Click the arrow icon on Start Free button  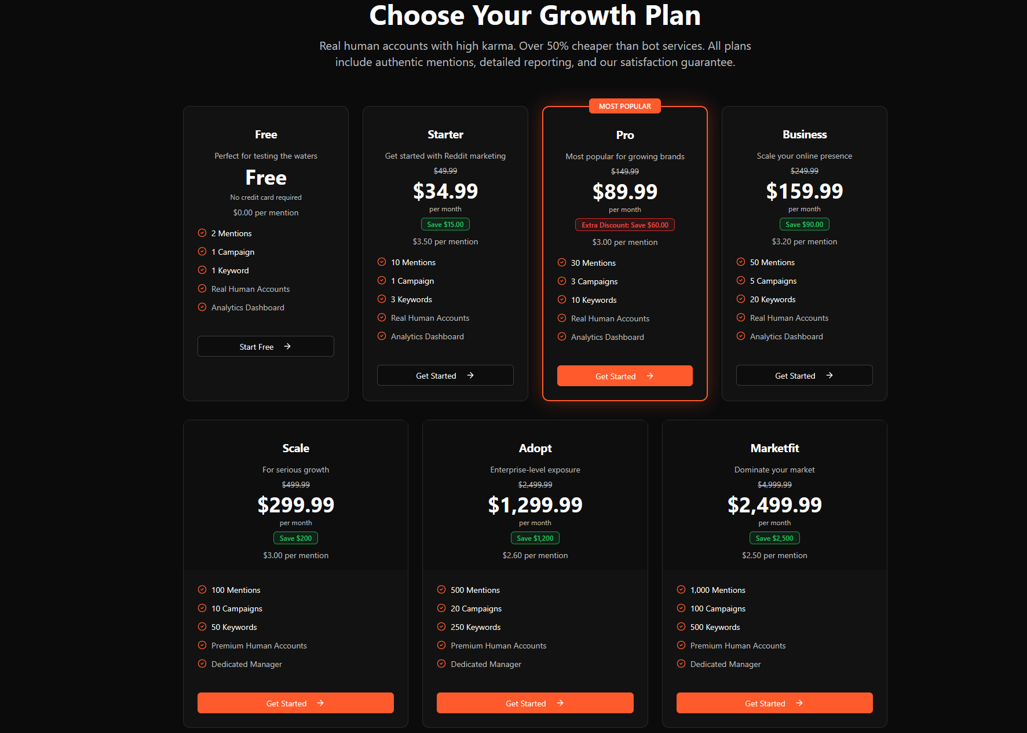(287, 346)
